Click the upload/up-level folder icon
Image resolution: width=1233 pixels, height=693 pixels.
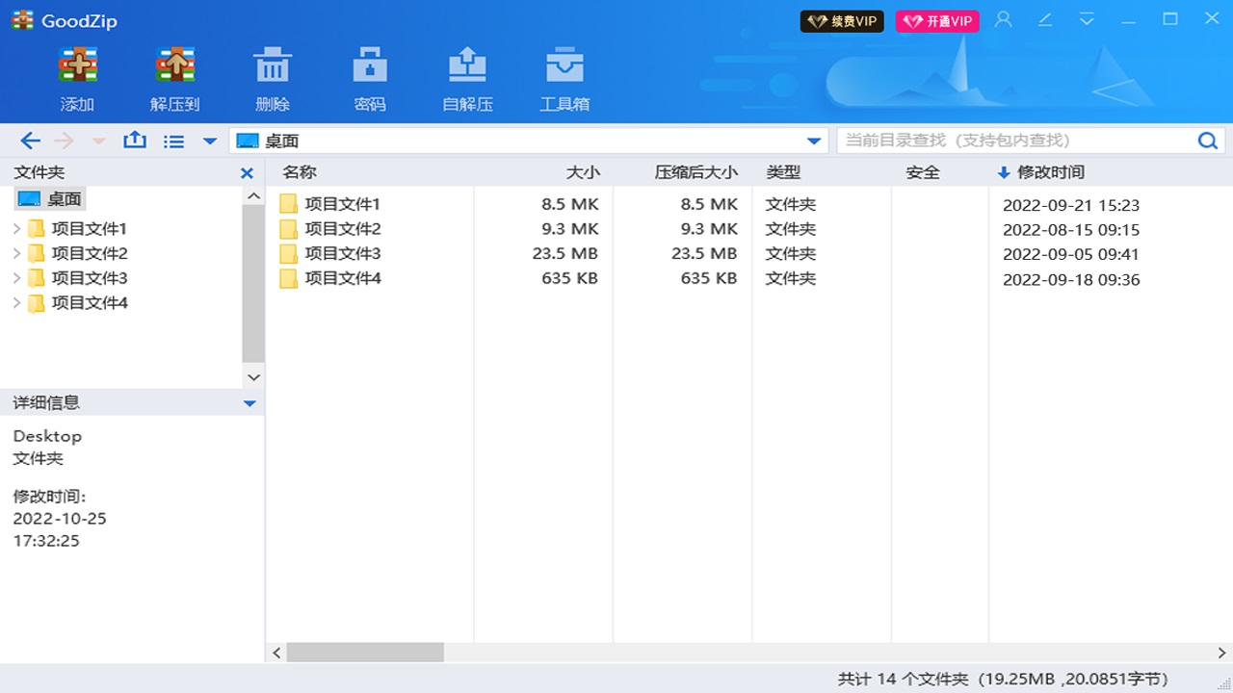click(134, 141)
